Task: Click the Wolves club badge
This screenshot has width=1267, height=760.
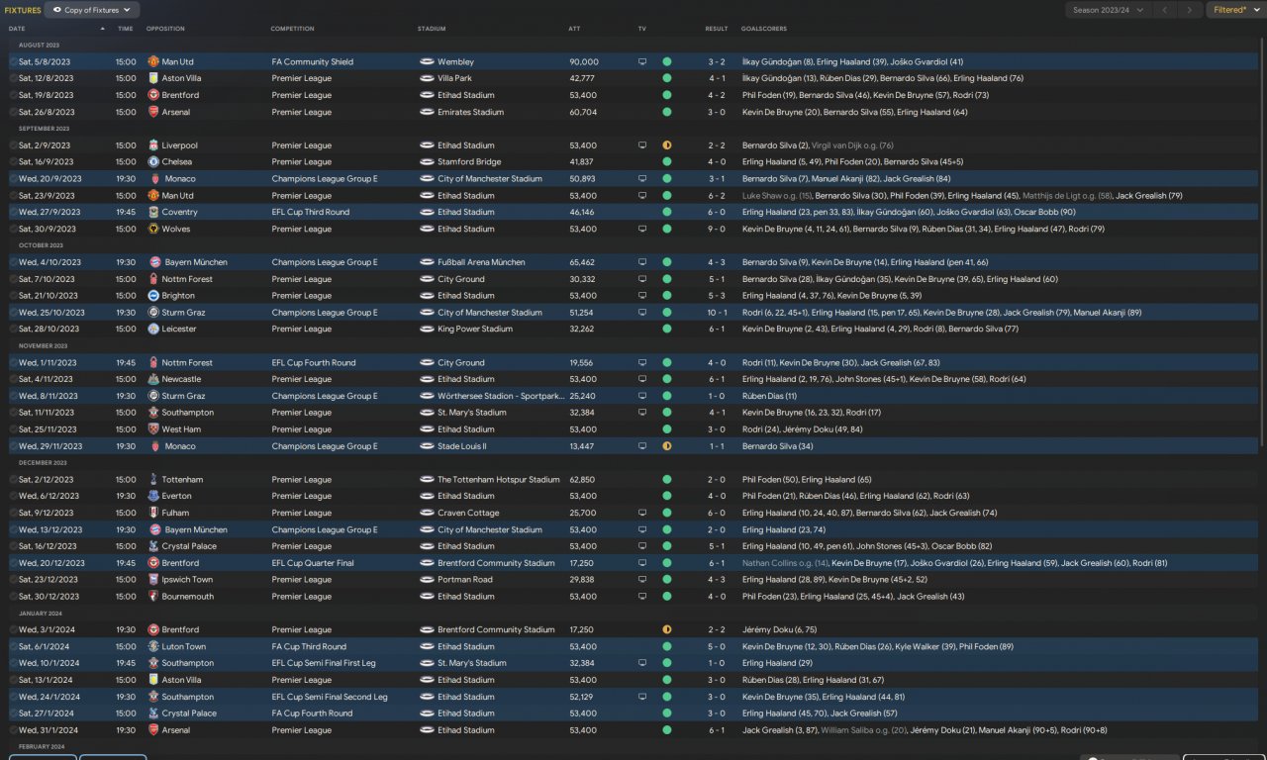Action: [153, 229]
